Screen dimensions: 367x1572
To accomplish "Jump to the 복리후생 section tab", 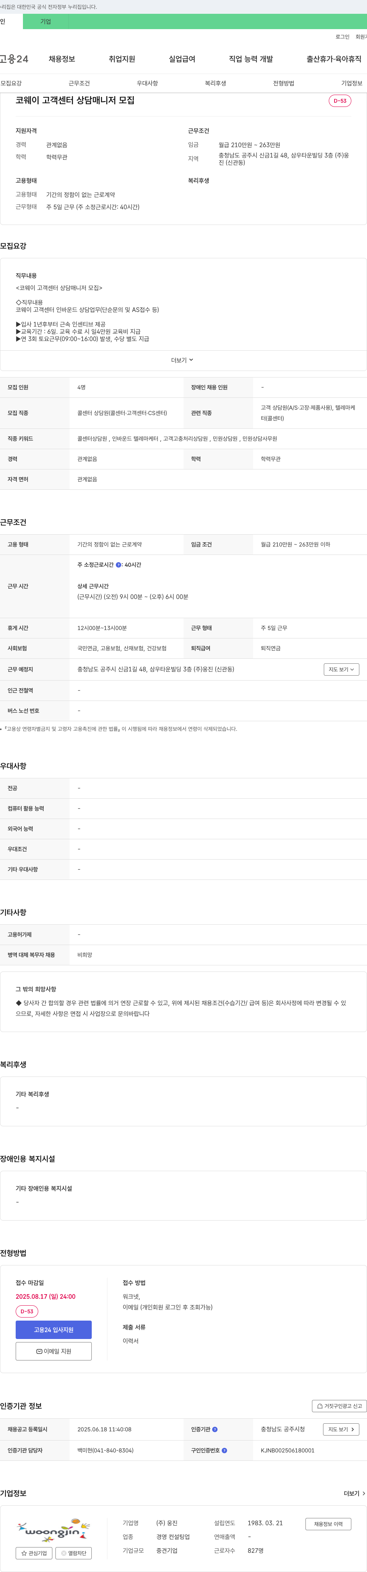I will tap(216, 83).
